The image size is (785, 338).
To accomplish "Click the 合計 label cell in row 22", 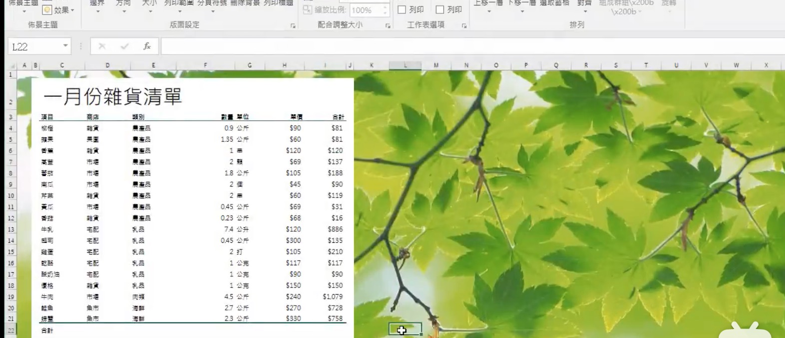I will pos(47,331).
